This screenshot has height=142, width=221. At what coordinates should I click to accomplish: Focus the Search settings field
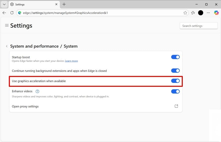[x=199, y=26]
